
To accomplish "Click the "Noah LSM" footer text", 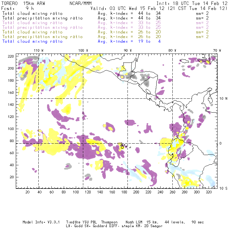I will pos(134,222).
